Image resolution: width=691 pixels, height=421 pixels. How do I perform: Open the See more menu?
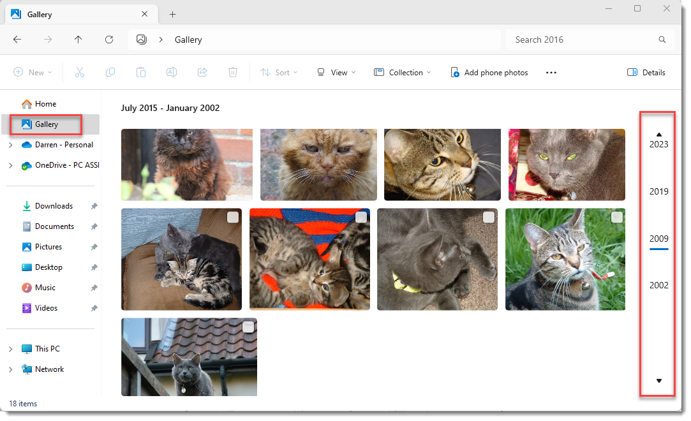click(x=551, y=72)
